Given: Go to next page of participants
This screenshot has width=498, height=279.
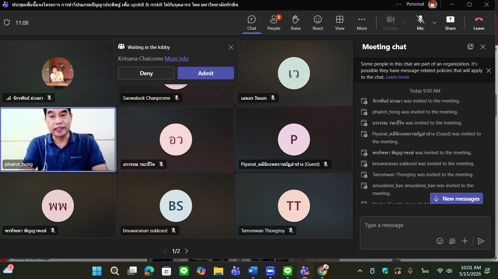Looking at the screenshot, I should click(186, 251).
